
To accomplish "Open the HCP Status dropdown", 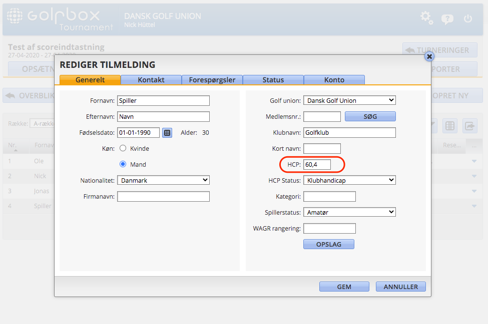I will click(x=349, y=180).
